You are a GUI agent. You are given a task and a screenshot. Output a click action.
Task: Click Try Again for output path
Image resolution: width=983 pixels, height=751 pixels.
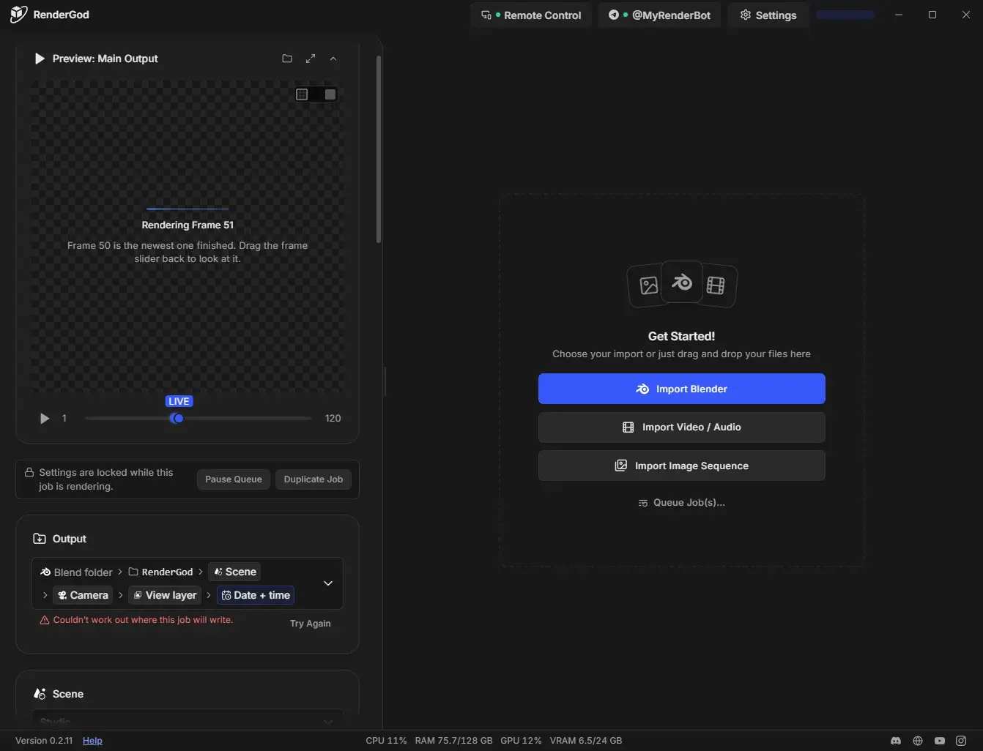[311, 624]
